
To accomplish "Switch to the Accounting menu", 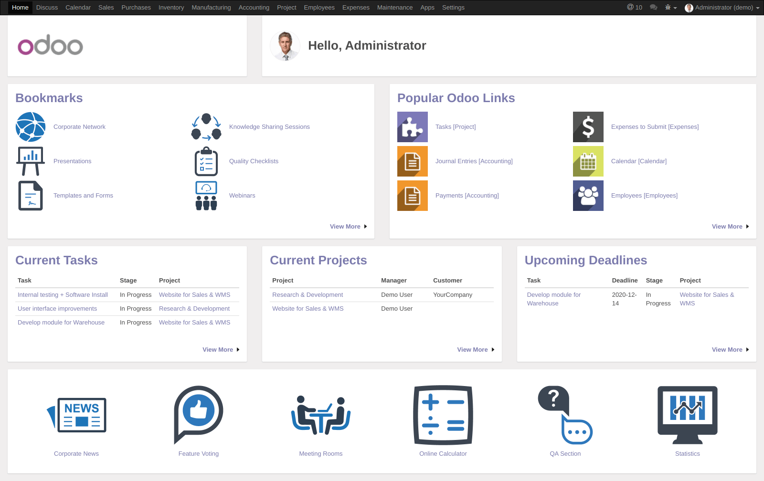I will point(254,7).
